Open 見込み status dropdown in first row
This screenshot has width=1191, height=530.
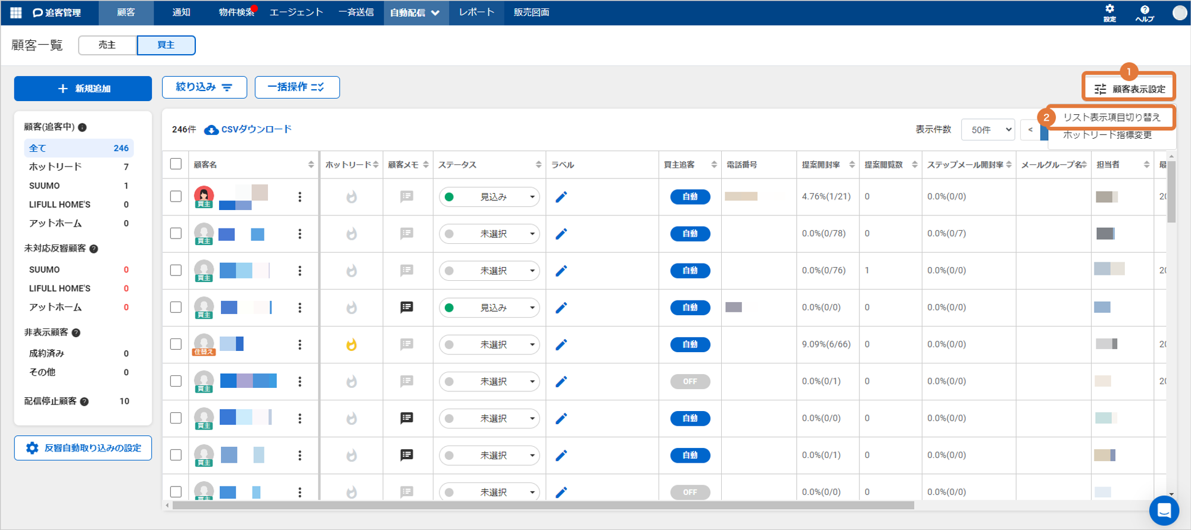click(490, 197)
